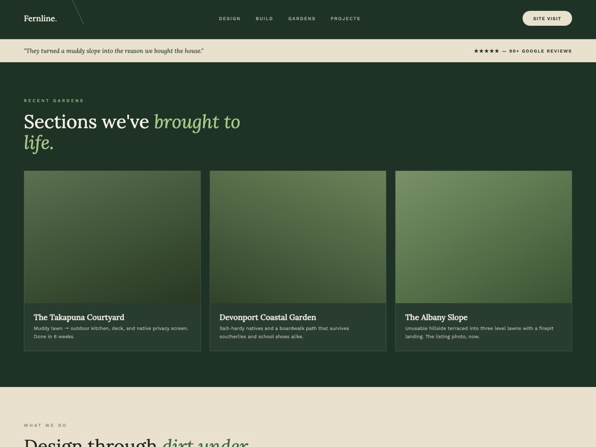Screen dimensions: 596x447
Task: Select the 'Muddy lawn → outdoor kitchen' description
Action: (111, 332)
